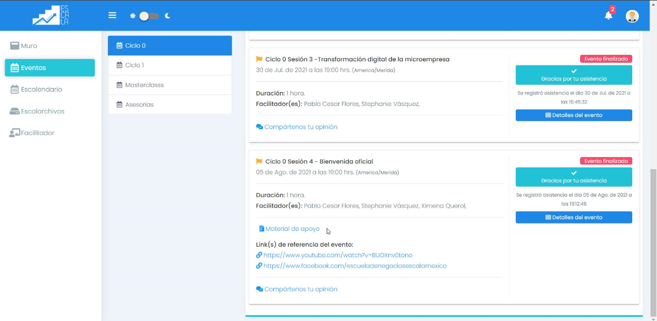
Task: Switch to the Asesorias tab
Action: [x=170, y=104]
